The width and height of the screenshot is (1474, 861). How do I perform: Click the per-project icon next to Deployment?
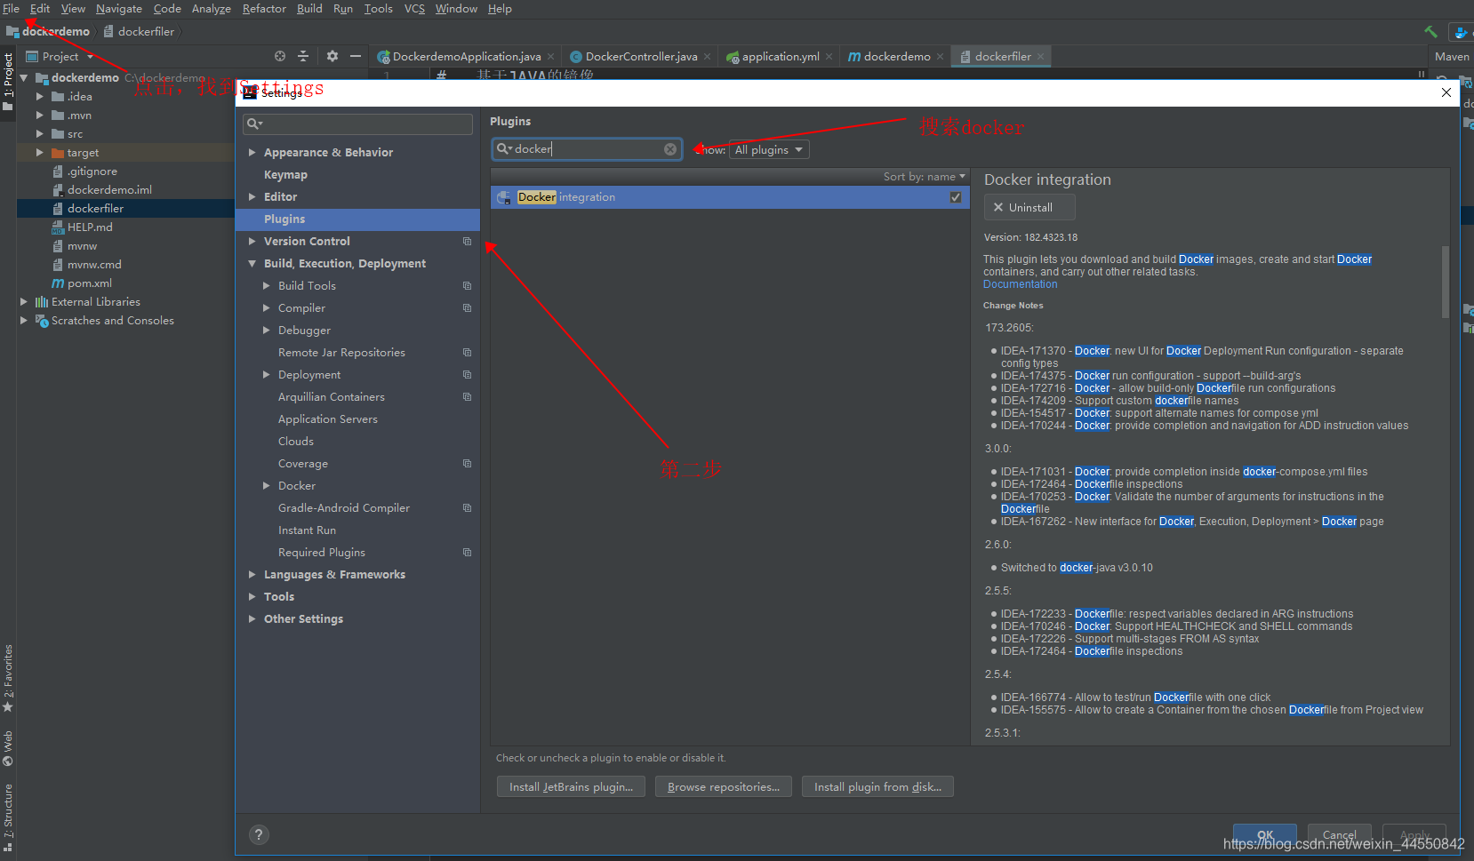pos(467,374)
